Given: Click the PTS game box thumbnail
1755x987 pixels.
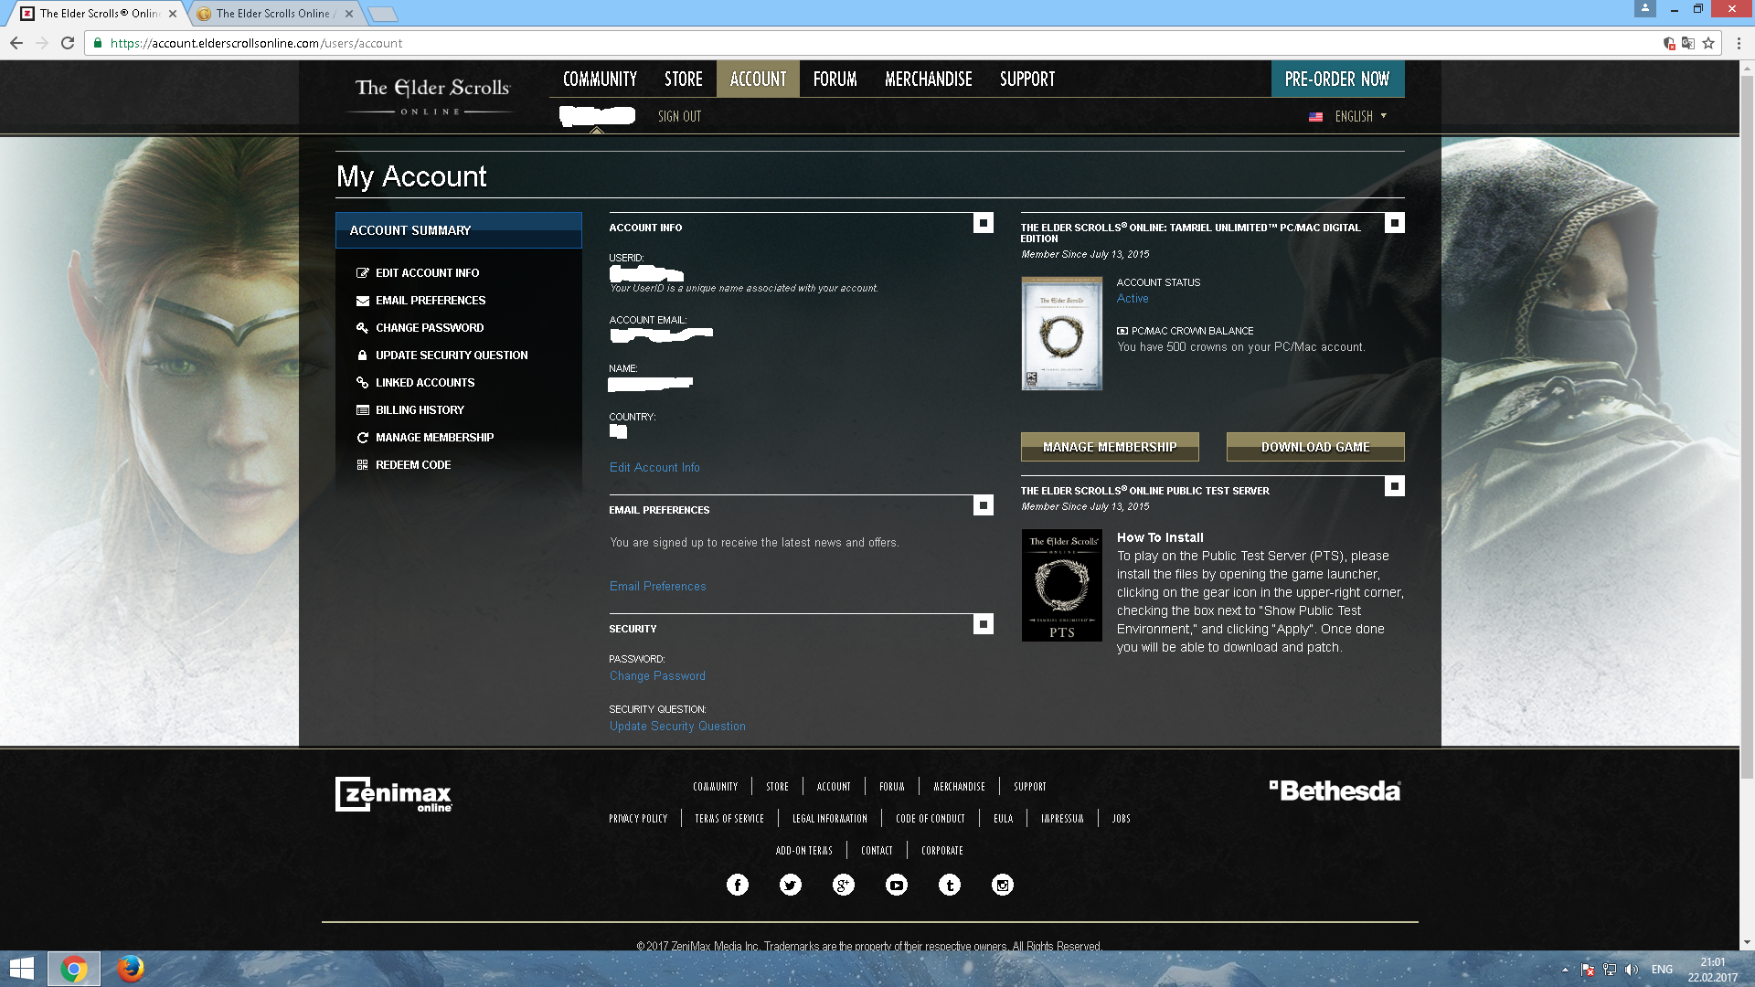Looking at the screenshot, I should point(1061,585).
